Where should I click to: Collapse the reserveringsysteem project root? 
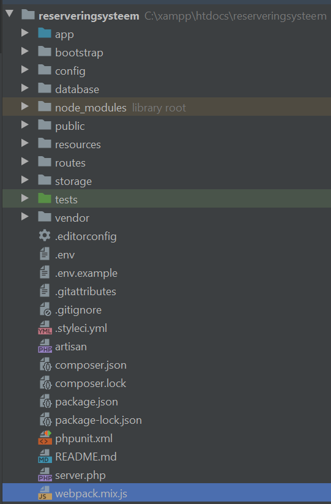(x=10, y=13)
